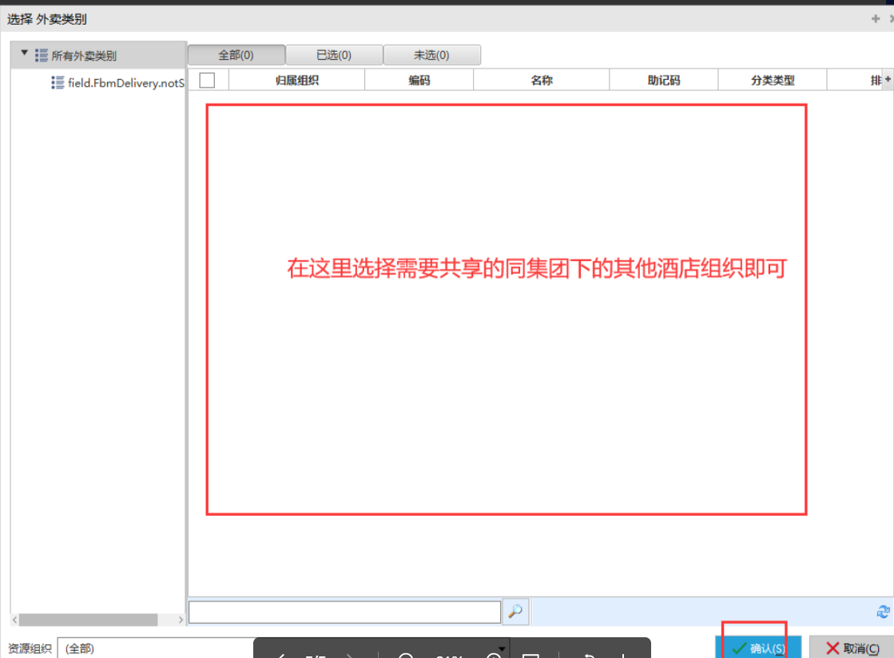894x658 pixels.
Task: Collapse the 所有外卖类别 tree node
Action: (x=24, y=54)
